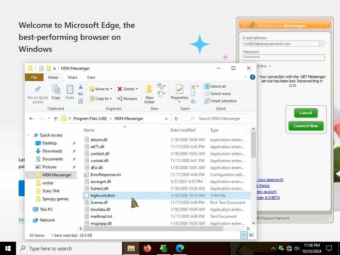
Task: Click quick-access Properties checkmark icon in title bar
Action: click(x=41, y=68)
